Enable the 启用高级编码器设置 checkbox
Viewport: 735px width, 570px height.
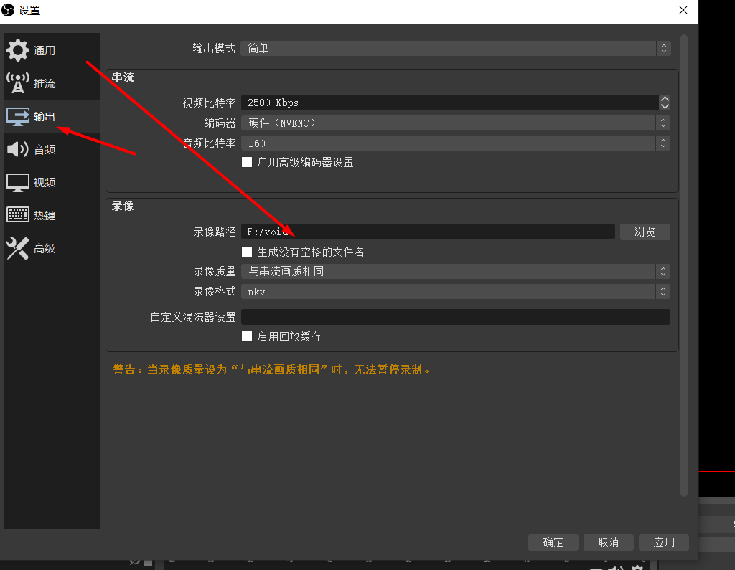(x=247, y=162)
